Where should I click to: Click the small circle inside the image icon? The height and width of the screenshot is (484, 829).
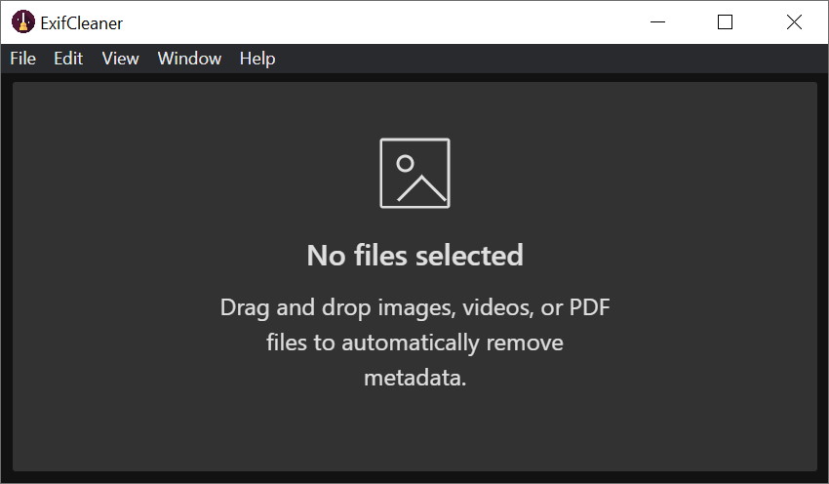click(x=406, y=164)
